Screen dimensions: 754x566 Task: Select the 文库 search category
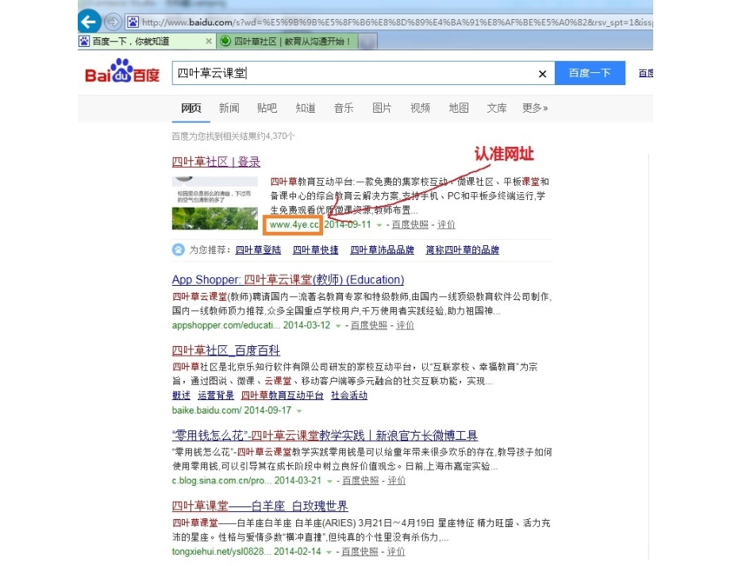[x=497, y=108]
